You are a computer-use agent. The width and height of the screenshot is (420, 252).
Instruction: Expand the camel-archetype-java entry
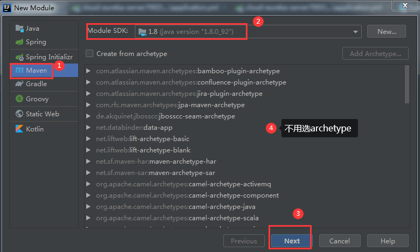coord(88,207)
